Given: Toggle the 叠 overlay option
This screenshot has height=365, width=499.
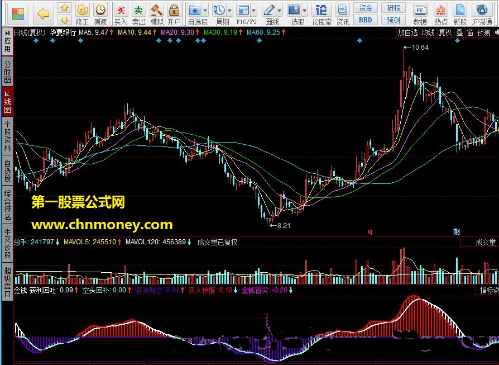Looking at the screenshot, I should pyautogui.click(x=459, y=32).
